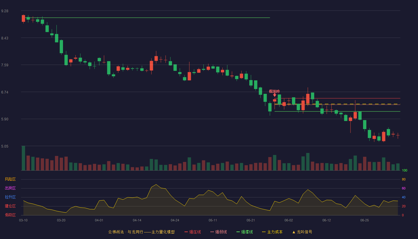Click the 03-20 date axis label

tap(61, 220)
